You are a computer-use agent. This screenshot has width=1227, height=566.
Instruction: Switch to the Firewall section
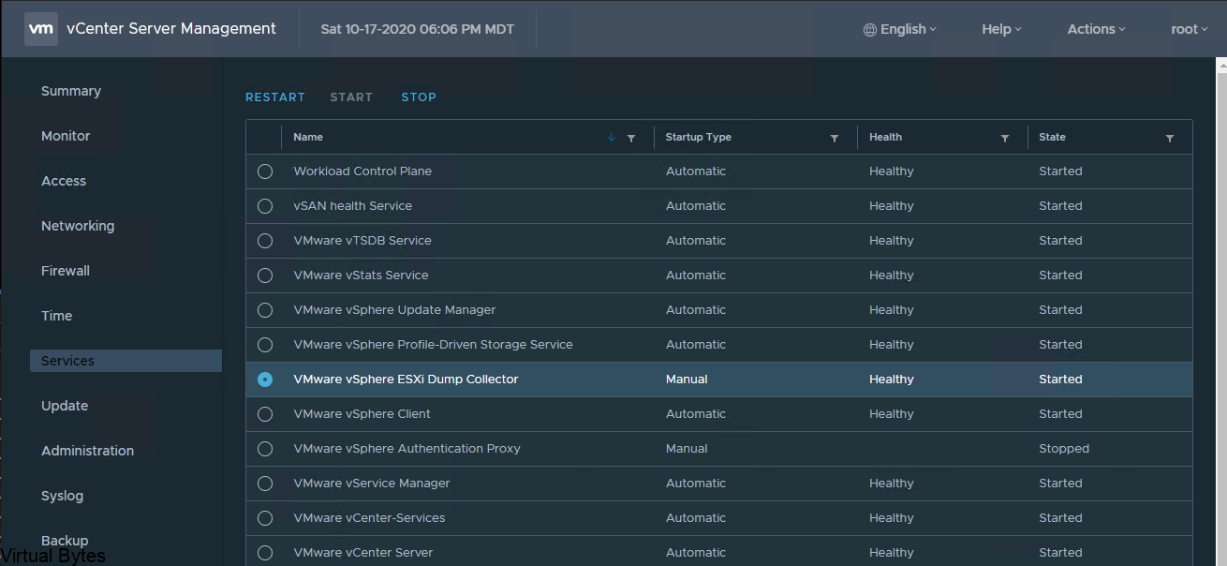(x=65, y=270)
